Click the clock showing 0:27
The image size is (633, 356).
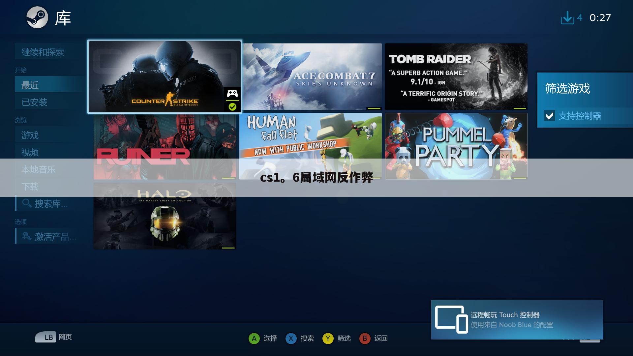[600, 17]
